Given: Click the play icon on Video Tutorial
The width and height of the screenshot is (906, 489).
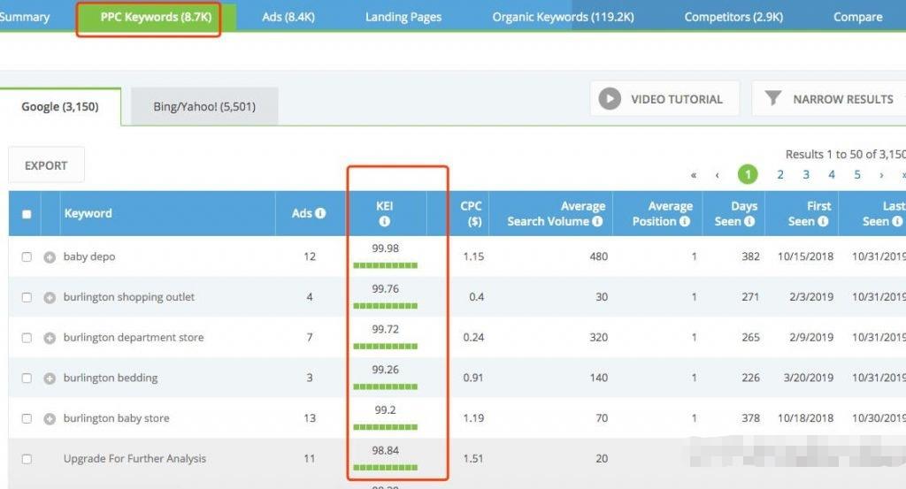Looking at the screenshot, I should click(x=610, y=99).
